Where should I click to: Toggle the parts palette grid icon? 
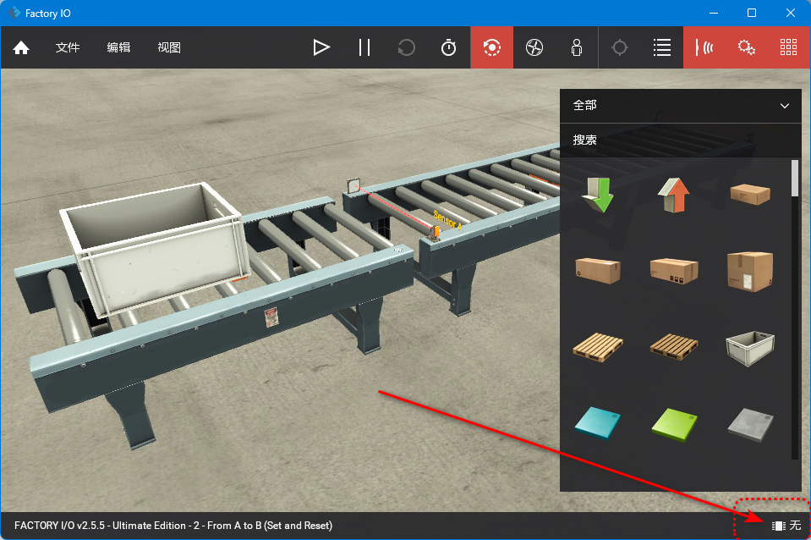tap(788, 47)
